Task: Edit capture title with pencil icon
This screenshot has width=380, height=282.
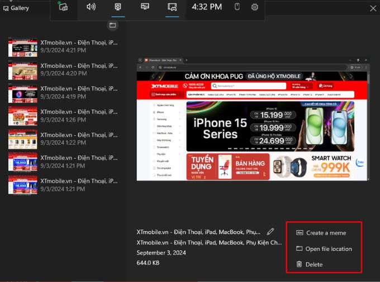Action: [270, 232]
